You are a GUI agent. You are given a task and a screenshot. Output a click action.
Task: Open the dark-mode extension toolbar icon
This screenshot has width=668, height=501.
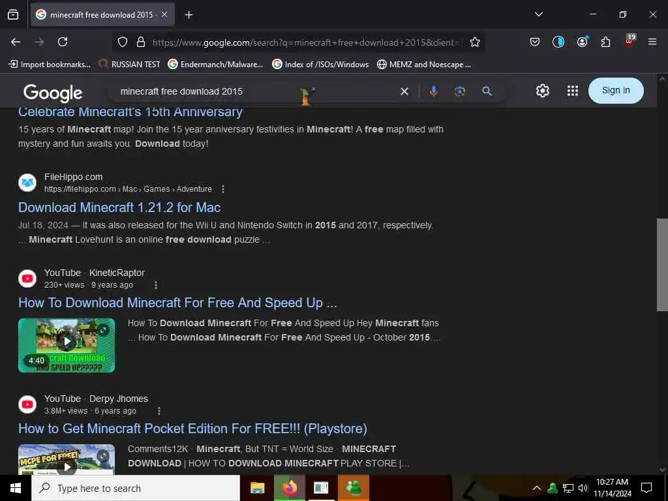[x=558, y=42]
